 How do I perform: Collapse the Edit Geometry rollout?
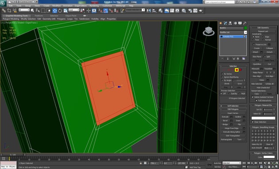pos(263,27)
